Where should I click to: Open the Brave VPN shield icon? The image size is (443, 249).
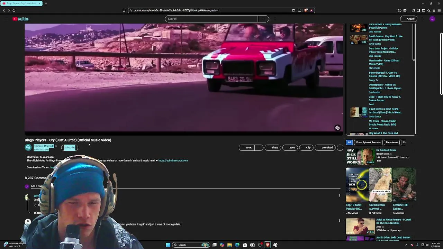click(x=434, y=10)
